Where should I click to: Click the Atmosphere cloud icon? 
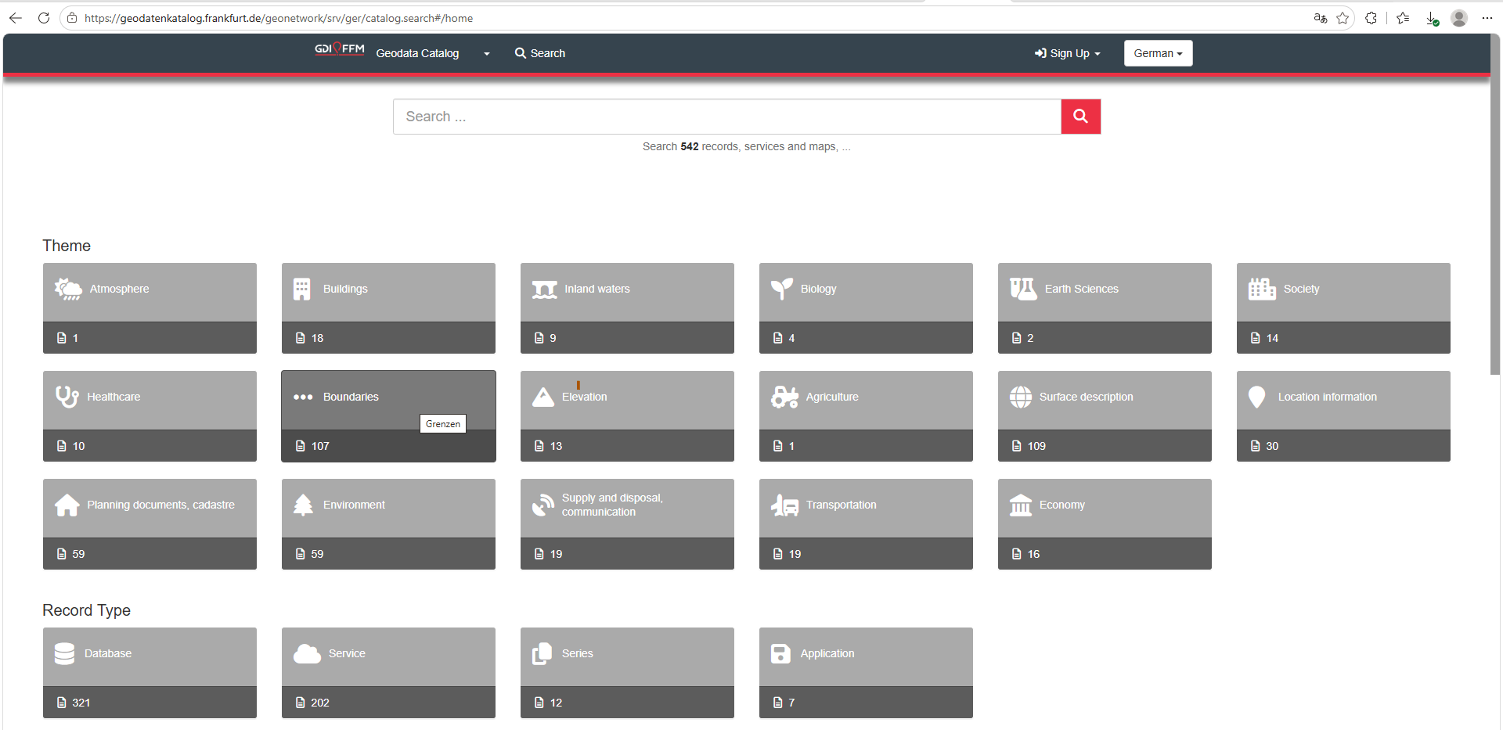pos(68,289)
